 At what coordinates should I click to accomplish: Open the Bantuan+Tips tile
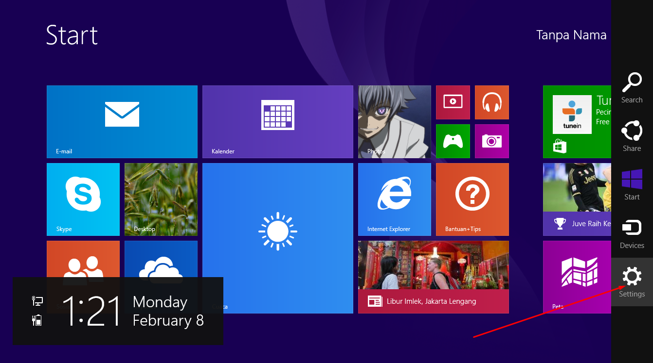472,199
